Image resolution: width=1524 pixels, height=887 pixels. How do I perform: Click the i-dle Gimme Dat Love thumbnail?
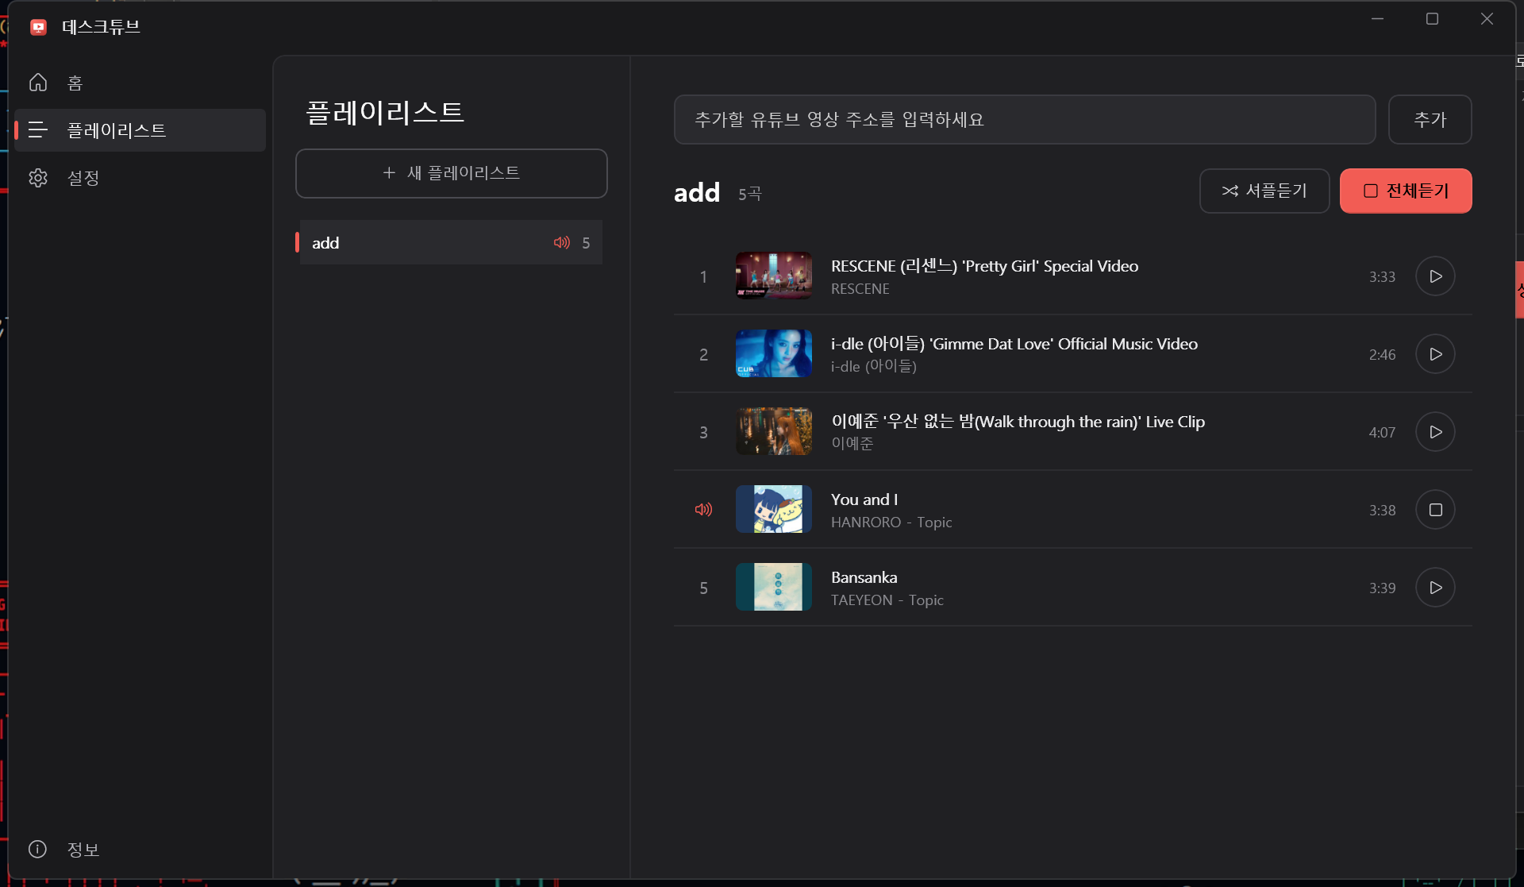(774, 353)
